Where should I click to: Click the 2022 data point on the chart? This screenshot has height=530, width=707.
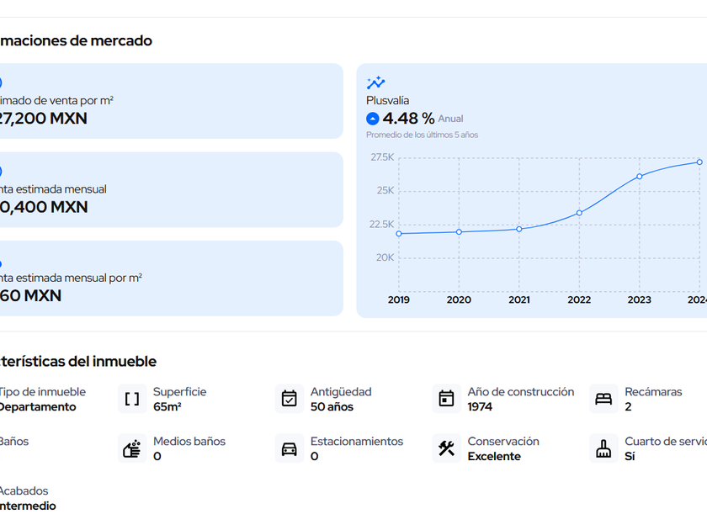pos(579,213)
